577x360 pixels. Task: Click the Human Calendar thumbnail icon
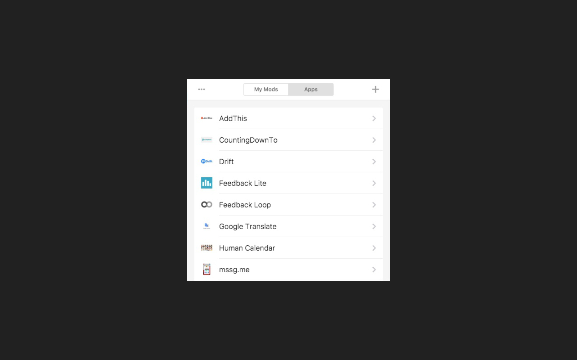coord(206,247)
